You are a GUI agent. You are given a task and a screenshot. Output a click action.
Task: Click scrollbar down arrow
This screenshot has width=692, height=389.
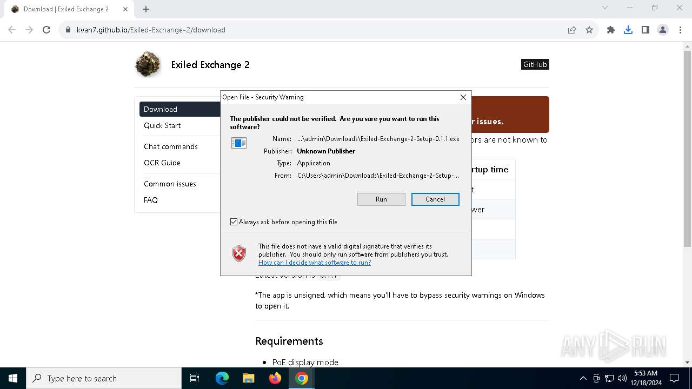pyautogui.click(x=687, y=363)
